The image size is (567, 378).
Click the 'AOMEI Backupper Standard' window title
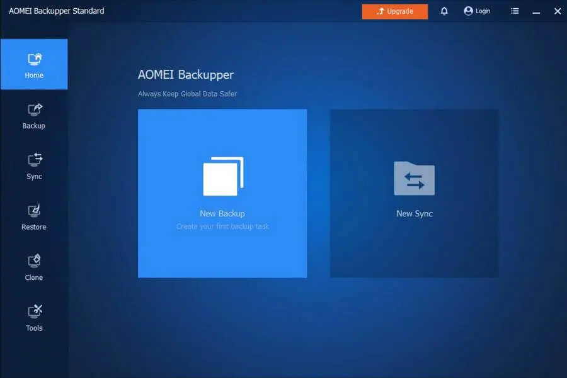pyautogui.click(x=57, y=11)
